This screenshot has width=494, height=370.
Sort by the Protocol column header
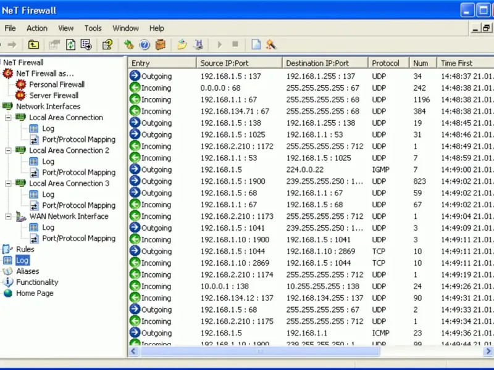click(389, 63)
